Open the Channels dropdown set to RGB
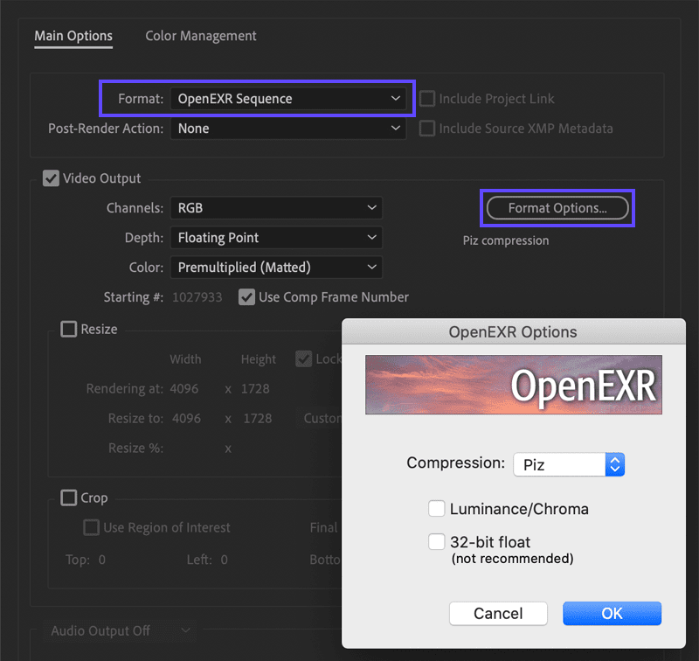Viewport: 699px width, 661px height. 276,208
